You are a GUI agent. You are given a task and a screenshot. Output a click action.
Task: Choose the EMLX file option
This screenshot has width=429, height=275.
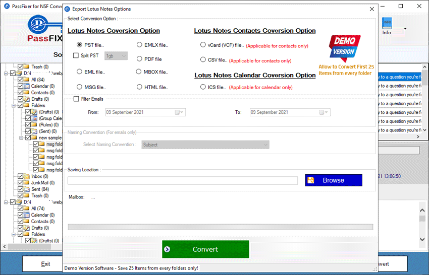tap(139, 45)
